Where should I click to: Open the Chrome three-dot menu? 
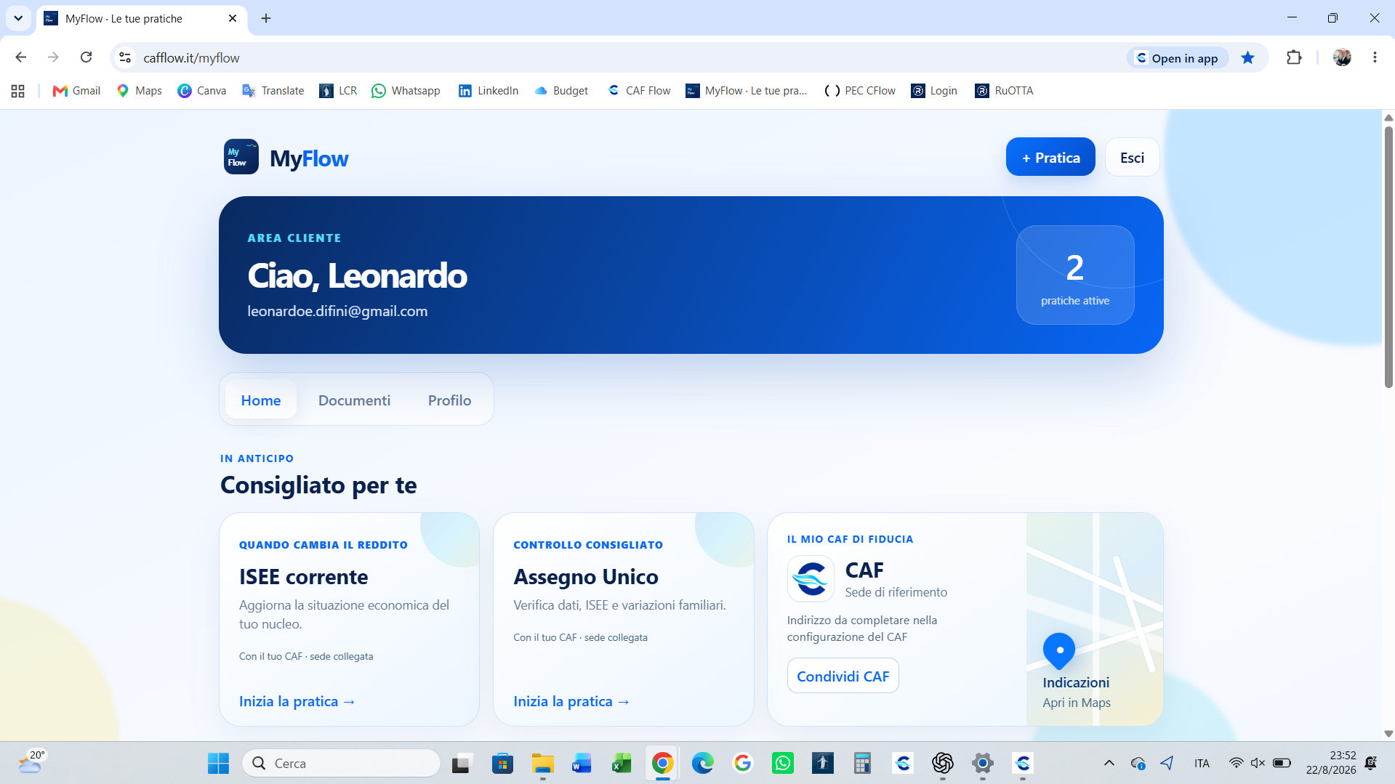tap(1374, 57)
